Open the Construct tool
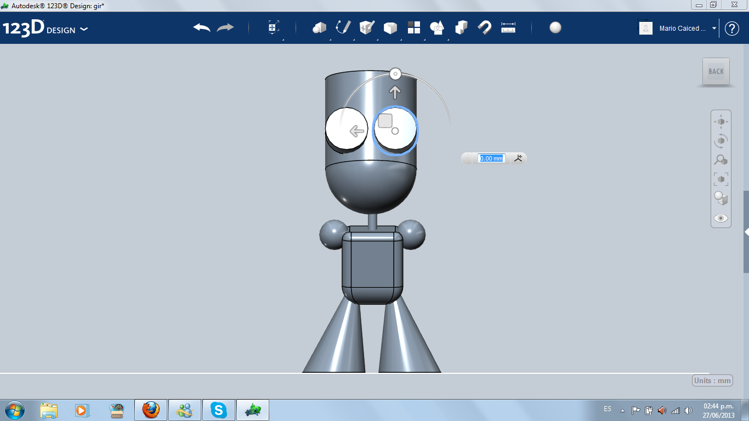Viewport: 749px width, 421px height. [x=367, y=27]
